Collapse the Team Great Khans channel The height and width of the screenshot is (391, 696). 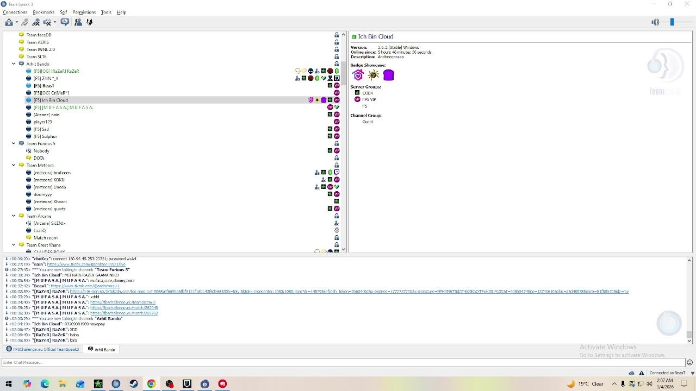coord(14,245)
